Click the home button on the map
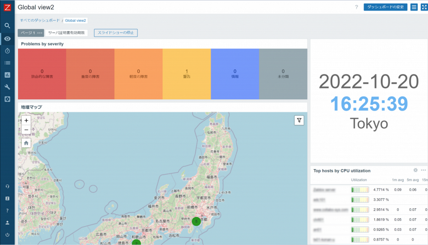The height and width of the screenshot is (245, 428). 26,143
